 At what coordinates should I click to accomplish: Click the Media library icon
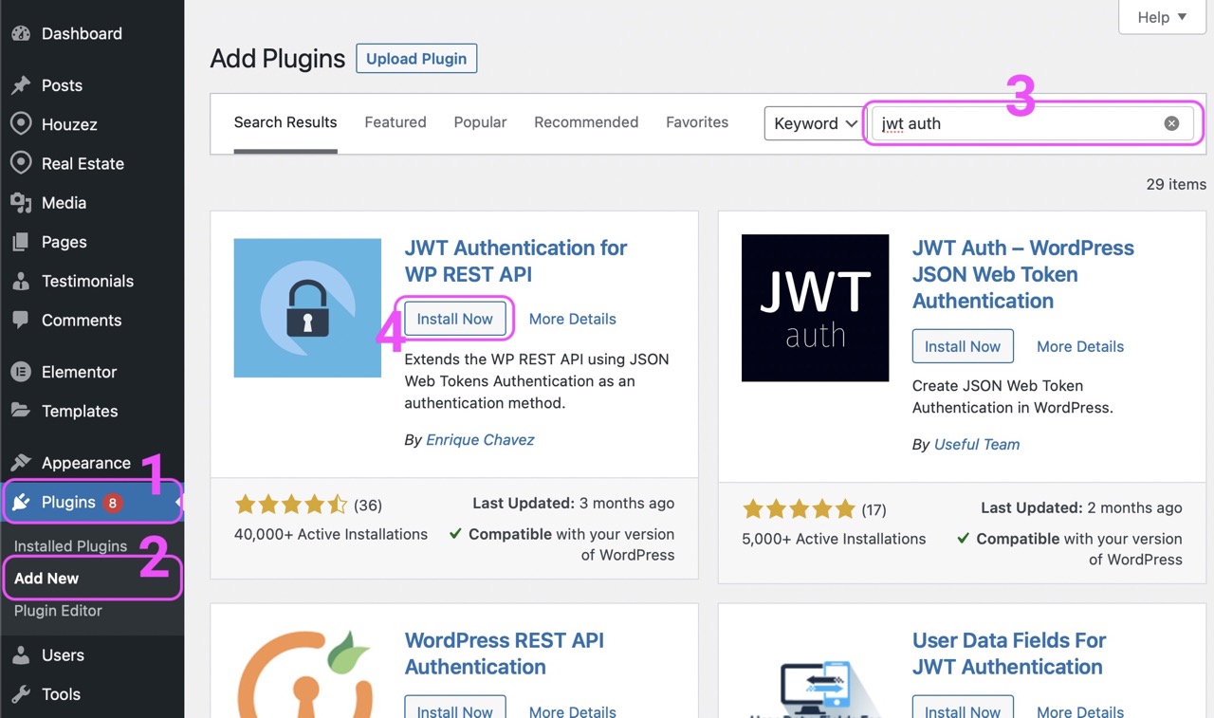click(x=21, y=202)
